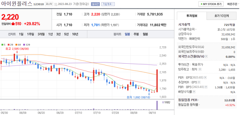Click the help icon next to 배당수익률

point(194,92)
